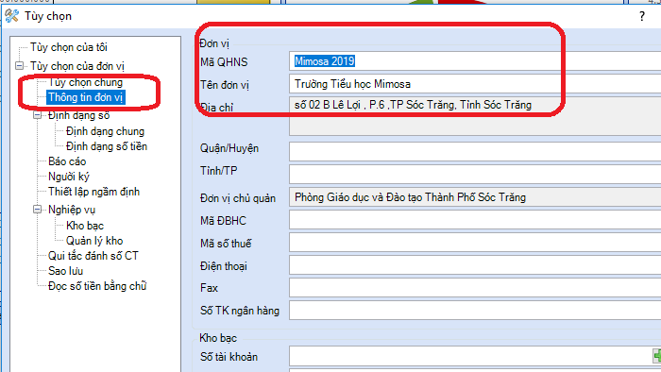Click the Mã ĐBHC input field

(x=475, y=220)
